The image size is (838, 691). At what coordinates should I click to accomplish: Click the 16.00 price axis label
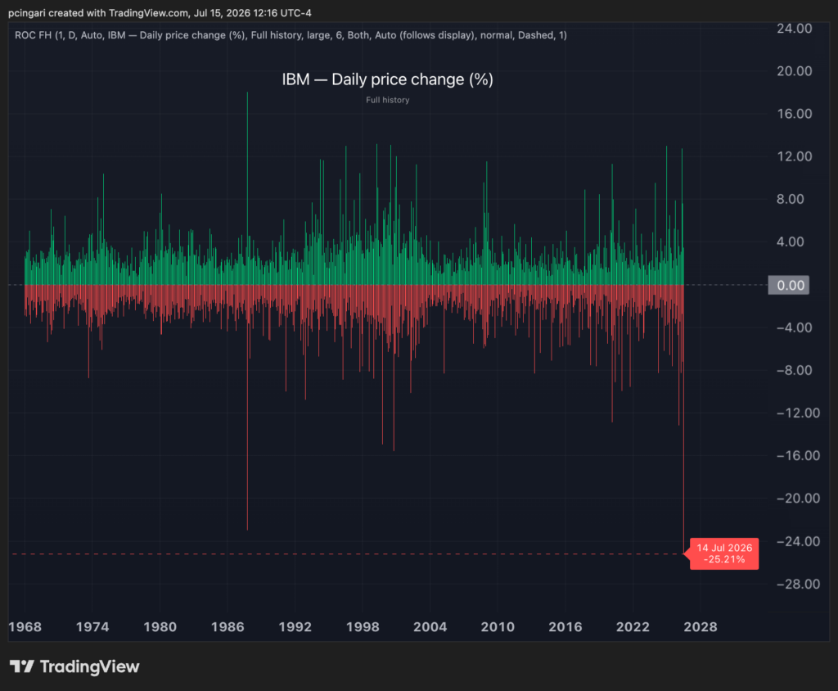point(794,114)
